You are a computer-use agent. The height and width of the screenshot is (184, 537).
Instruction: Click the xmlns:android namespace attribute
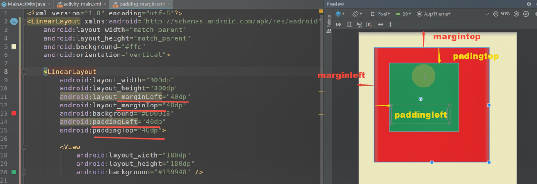click(203, 21)
